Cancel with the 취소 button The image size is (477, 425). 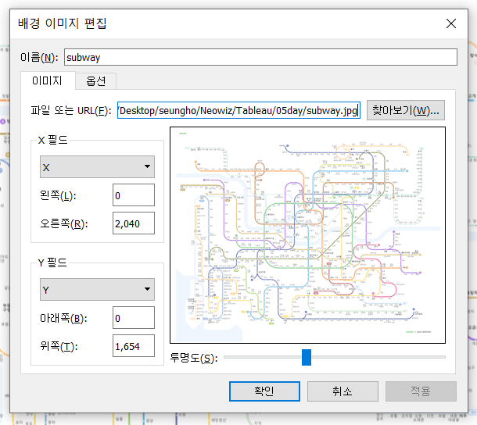click(x=343, y=391)
